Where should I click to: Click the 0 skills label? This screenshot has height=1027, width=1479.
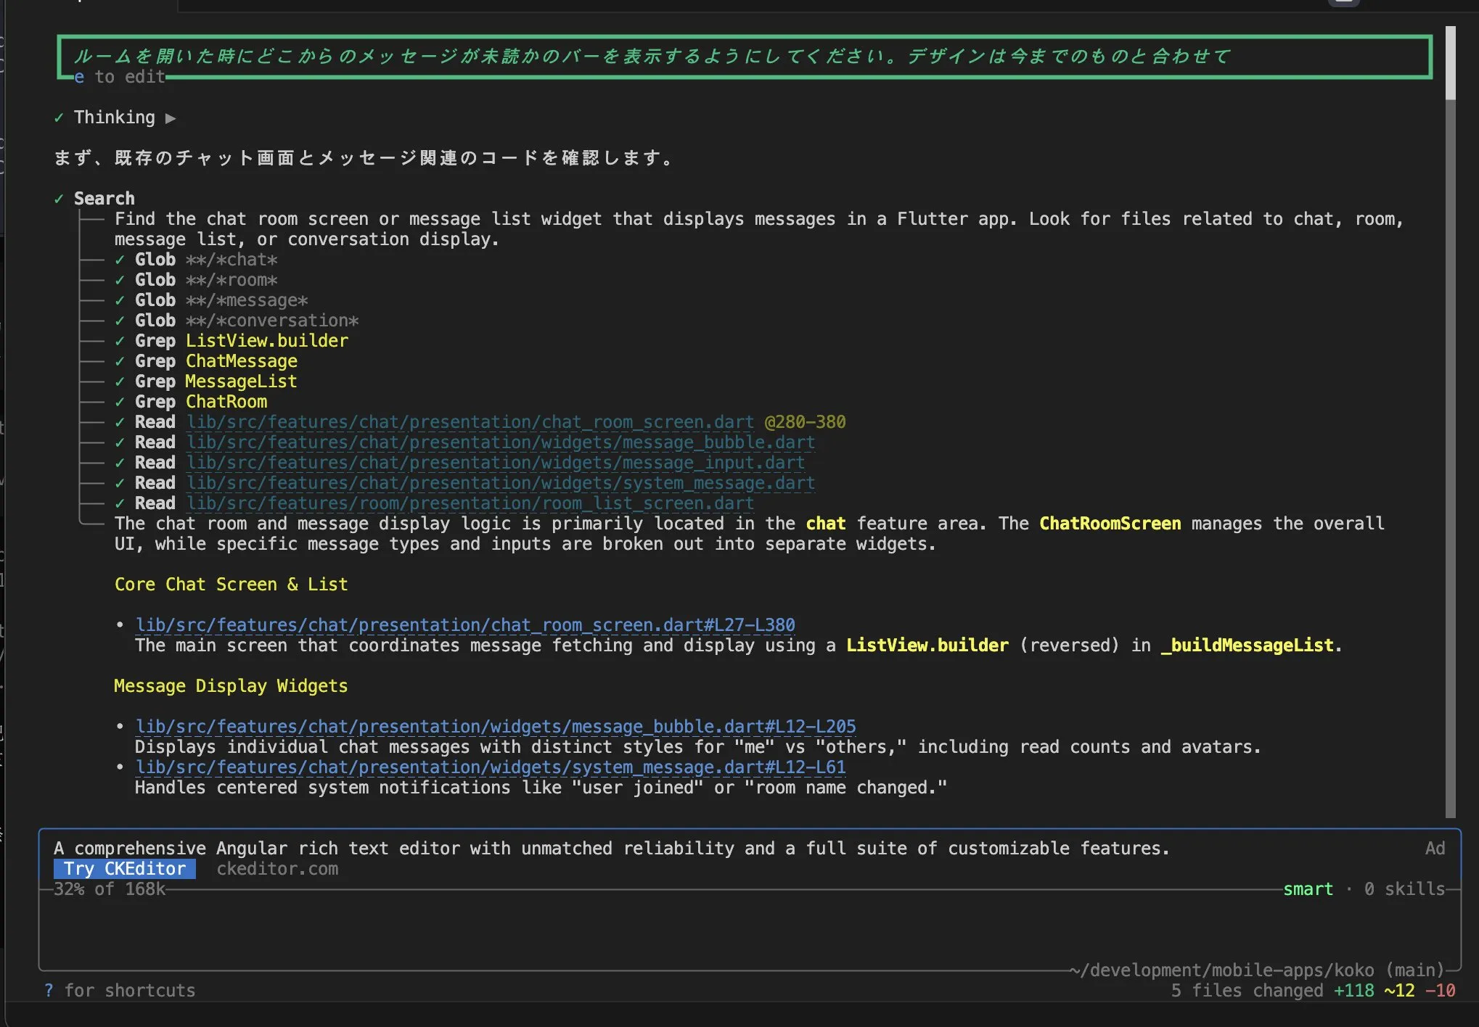(1404, 889)
